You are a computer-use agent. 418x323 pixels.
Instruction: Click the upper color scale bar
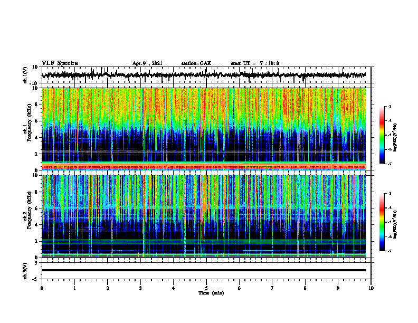coord(382,135)
